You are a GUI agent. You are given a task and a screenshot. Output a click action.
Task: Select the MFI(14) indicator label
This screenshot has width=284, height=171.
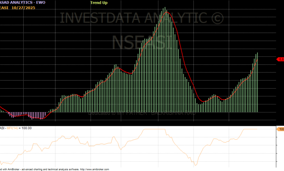15,128
